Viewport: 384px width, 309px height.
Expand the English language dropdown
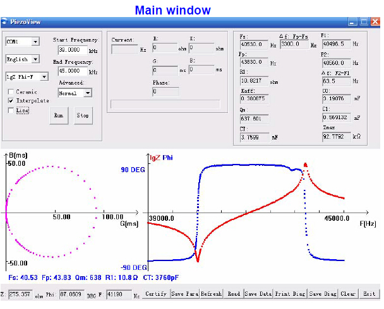click(x=35, y=59)
